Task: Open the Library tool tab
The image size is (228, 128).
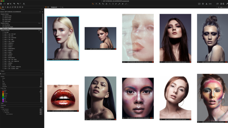Action: click(x=1, y=7)
